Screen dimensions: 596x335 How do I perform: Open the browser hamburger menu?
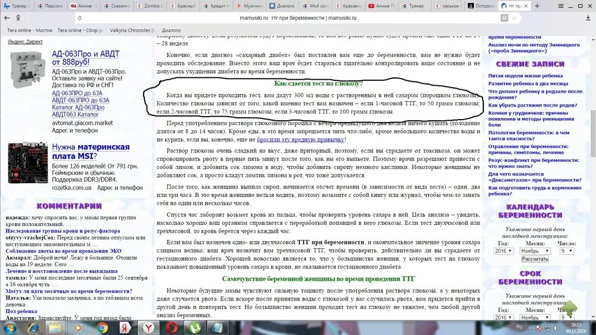point(561,6)
